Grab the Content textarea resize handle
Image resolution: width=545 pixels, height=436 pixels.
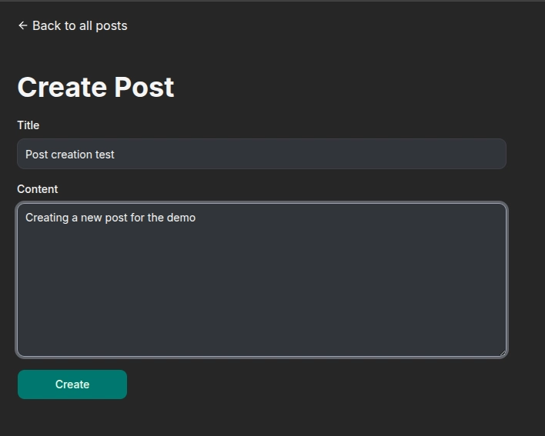[x=503, y=353]
